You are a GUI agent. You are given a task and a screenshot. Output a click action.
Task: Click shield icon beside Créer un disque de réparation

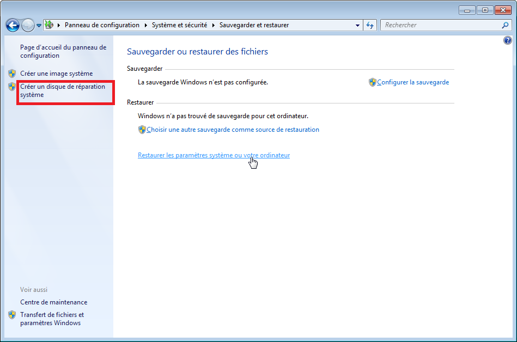(x=12, y=87)
